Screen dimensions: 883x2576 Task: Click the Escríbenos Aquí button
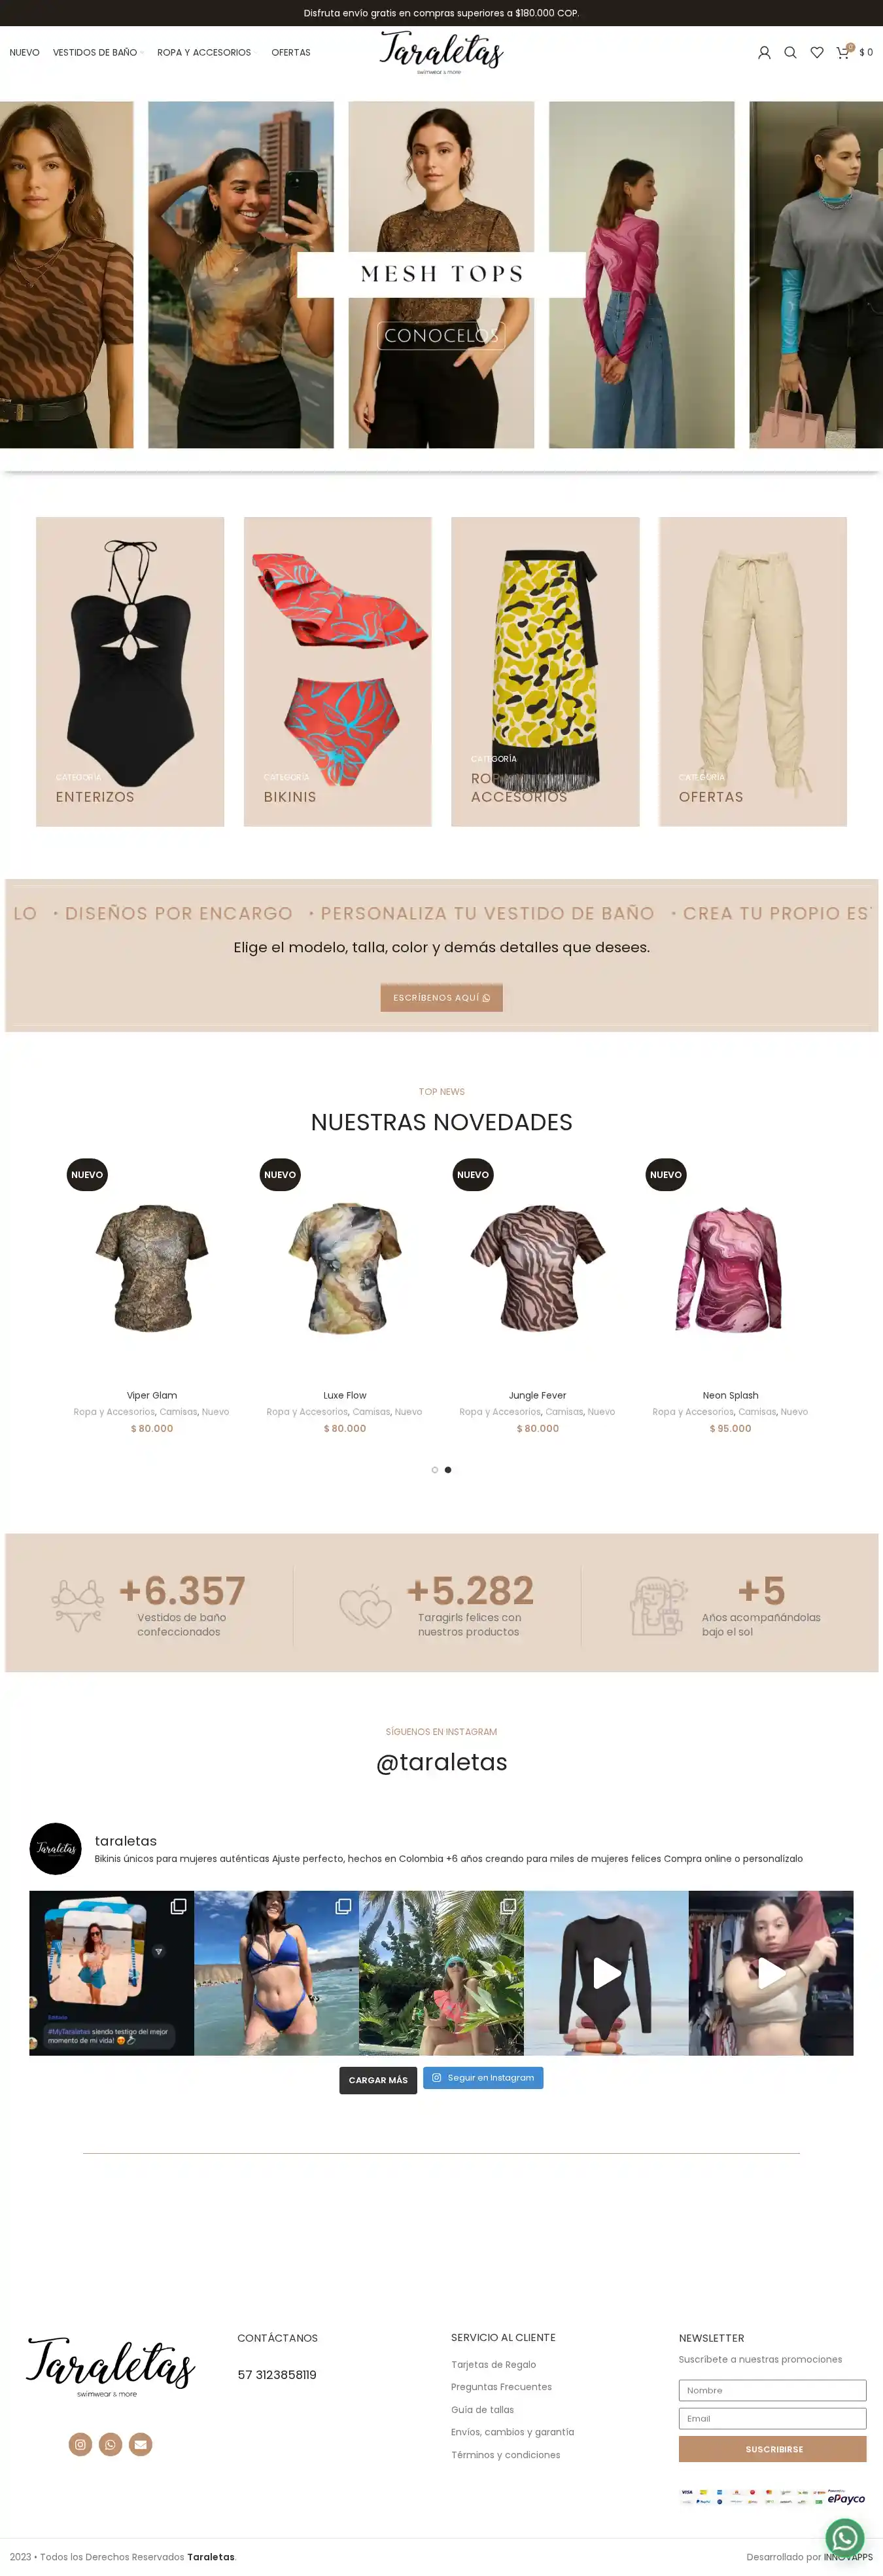tap(441, 998)
